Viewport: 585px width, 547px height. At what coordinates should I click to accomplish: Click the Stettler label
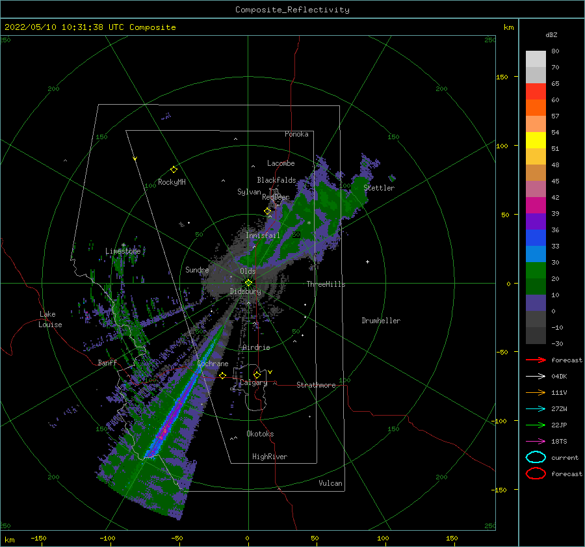(379, 188)
